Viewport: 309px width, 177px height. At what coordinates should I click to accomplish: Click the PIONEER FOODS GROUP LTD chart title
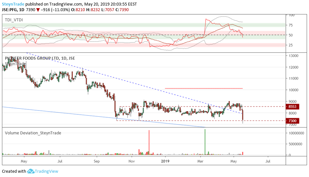click(x=40, y=58)
